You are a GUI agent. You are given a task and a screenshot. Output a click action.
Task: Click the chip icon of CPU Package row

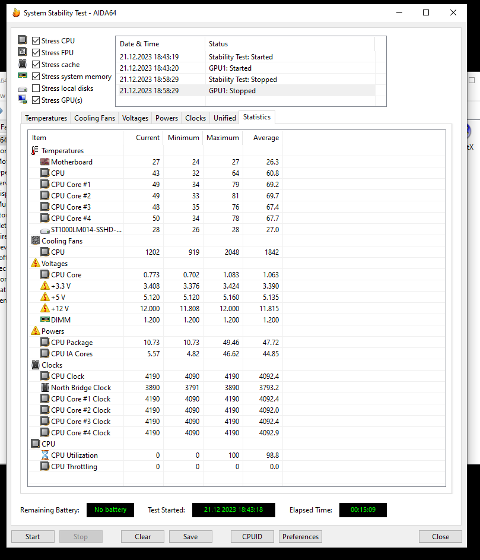44,342
